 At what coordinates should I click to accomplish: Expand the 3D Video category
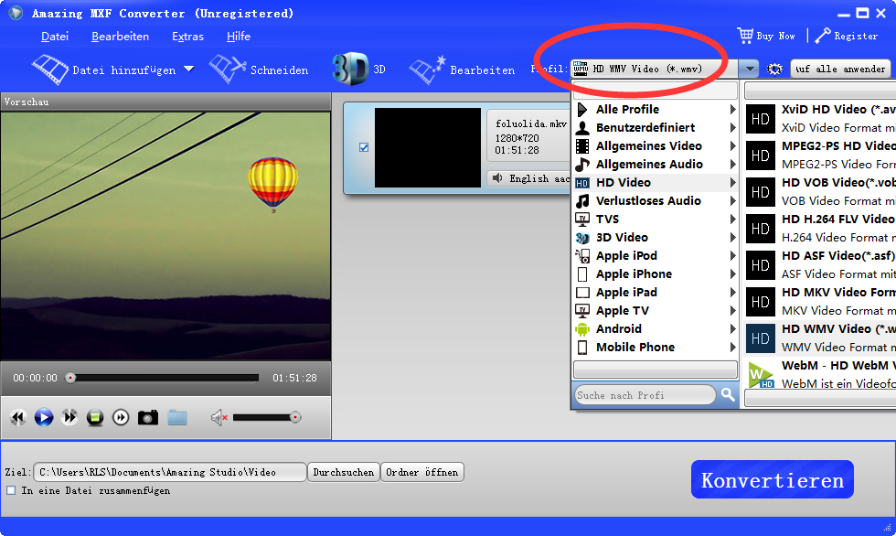click(656, 237)
